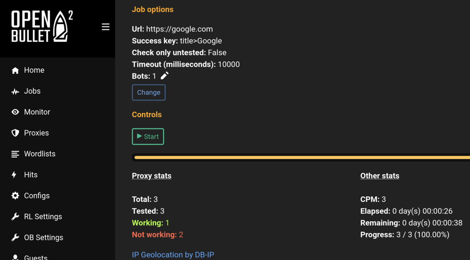Edit bots count with pencil icon
This screenshot has height=260, width=470.
coord(164,76)
